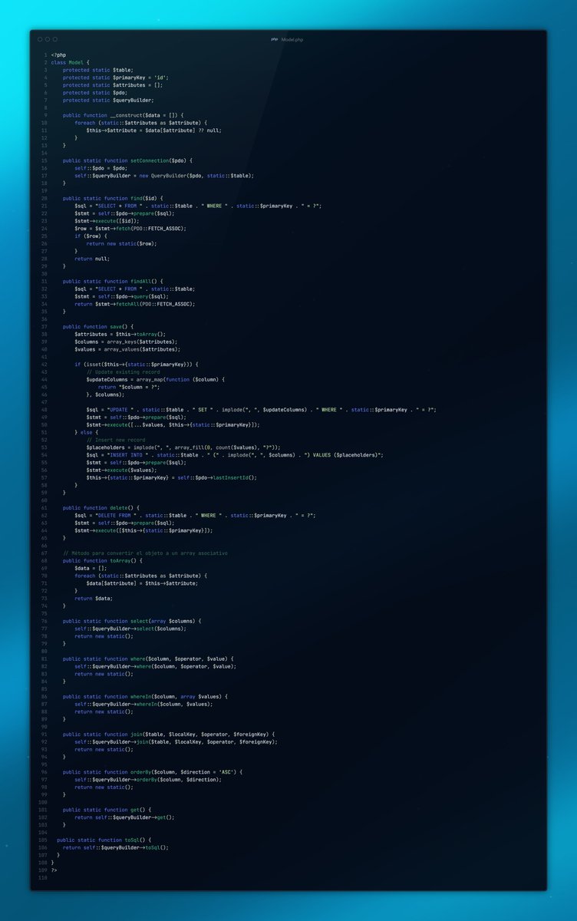Click the 'protected static $attributes = [];' line
The width and height of the screenshot is (577, 921).
pos(113,84)
